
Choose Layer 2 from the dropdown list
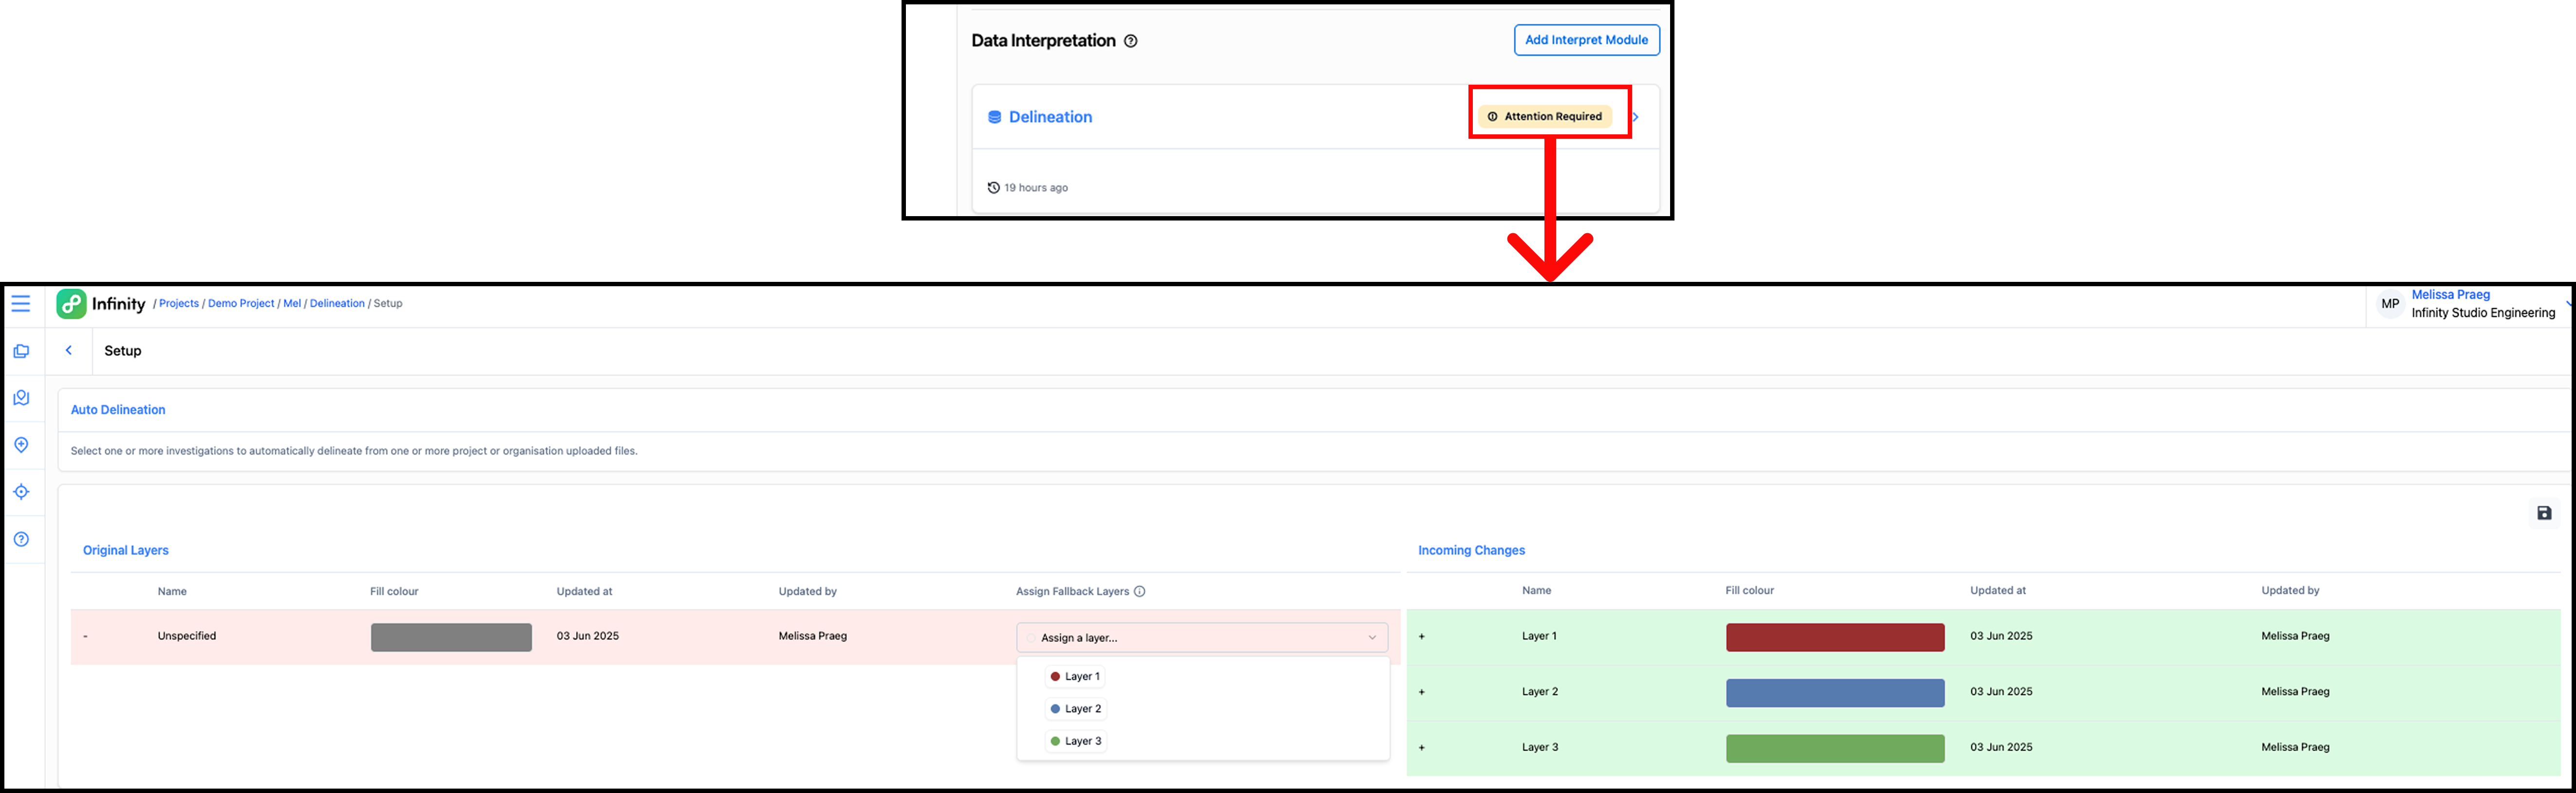pos(1076,709)
